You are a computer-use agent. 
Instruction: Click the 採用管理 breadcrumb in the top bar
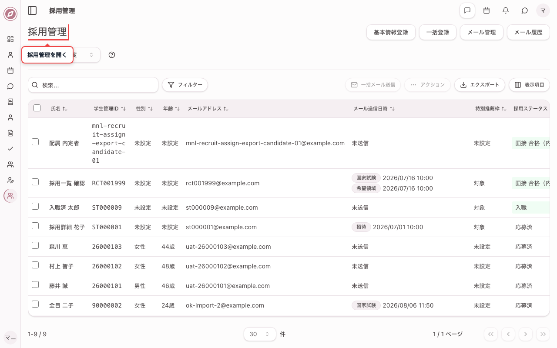[62, 10]
